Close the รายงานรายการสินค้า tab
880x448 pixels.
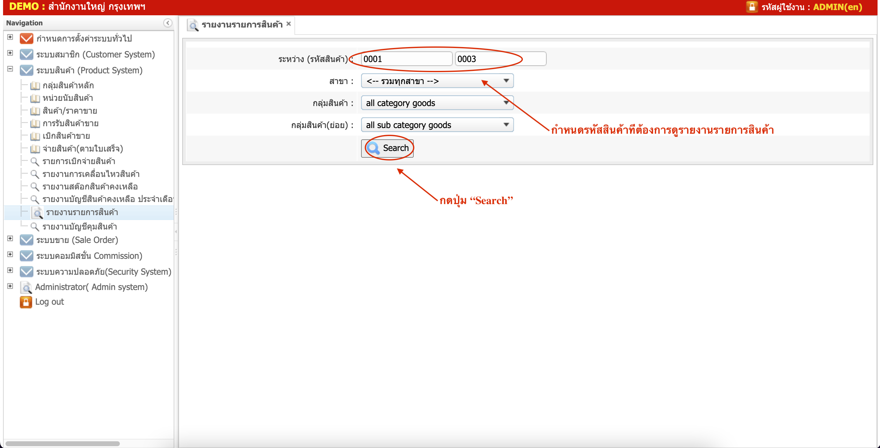(289, 24)
